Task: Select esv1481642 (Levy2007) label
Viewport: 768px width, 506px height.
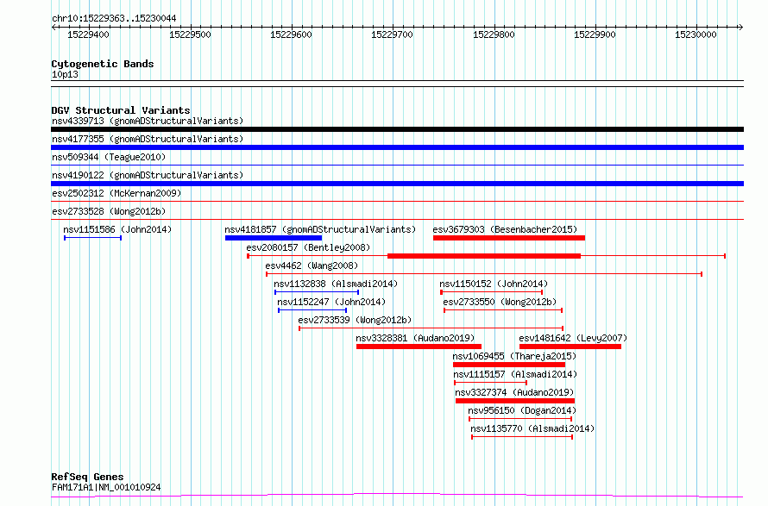Action: [573, 338]
